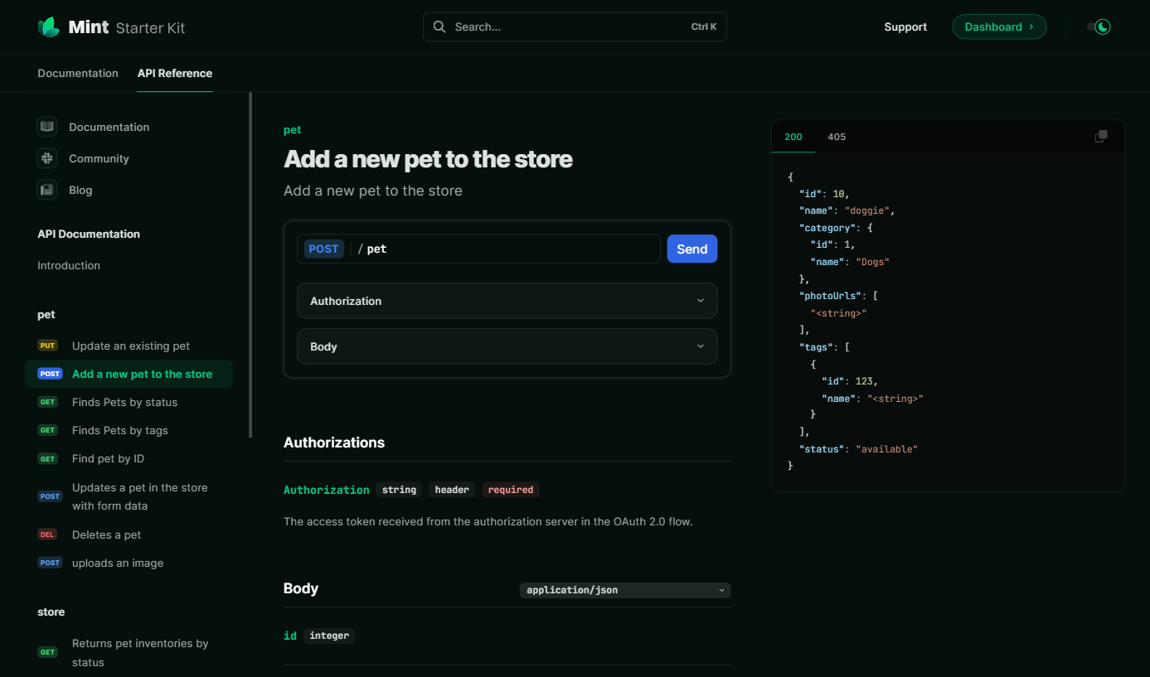Switch to the Documentation tab

pos(77,73)
